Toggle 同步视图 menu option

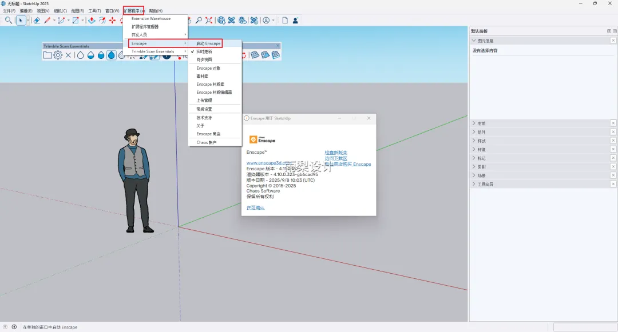[x=215, y=59]
